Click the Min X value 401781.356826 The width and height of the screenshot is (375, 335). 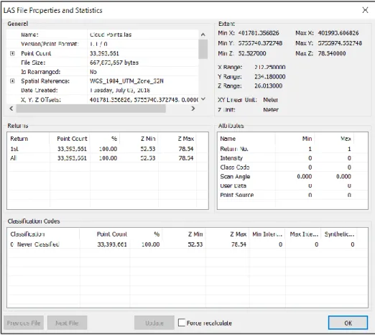point(259,33)
